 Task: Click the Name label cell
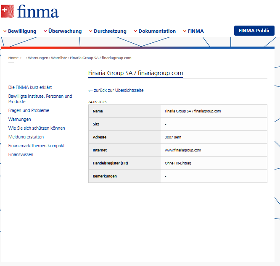click(124, 111)
